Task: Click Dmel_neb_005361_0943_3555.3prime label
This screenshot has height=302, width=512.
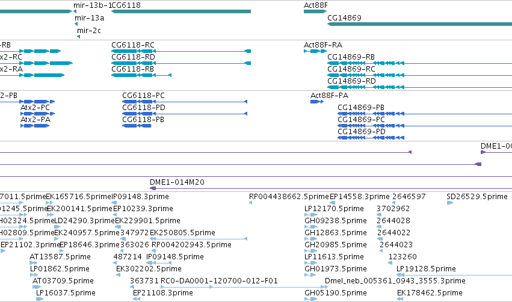Action: 395,281
